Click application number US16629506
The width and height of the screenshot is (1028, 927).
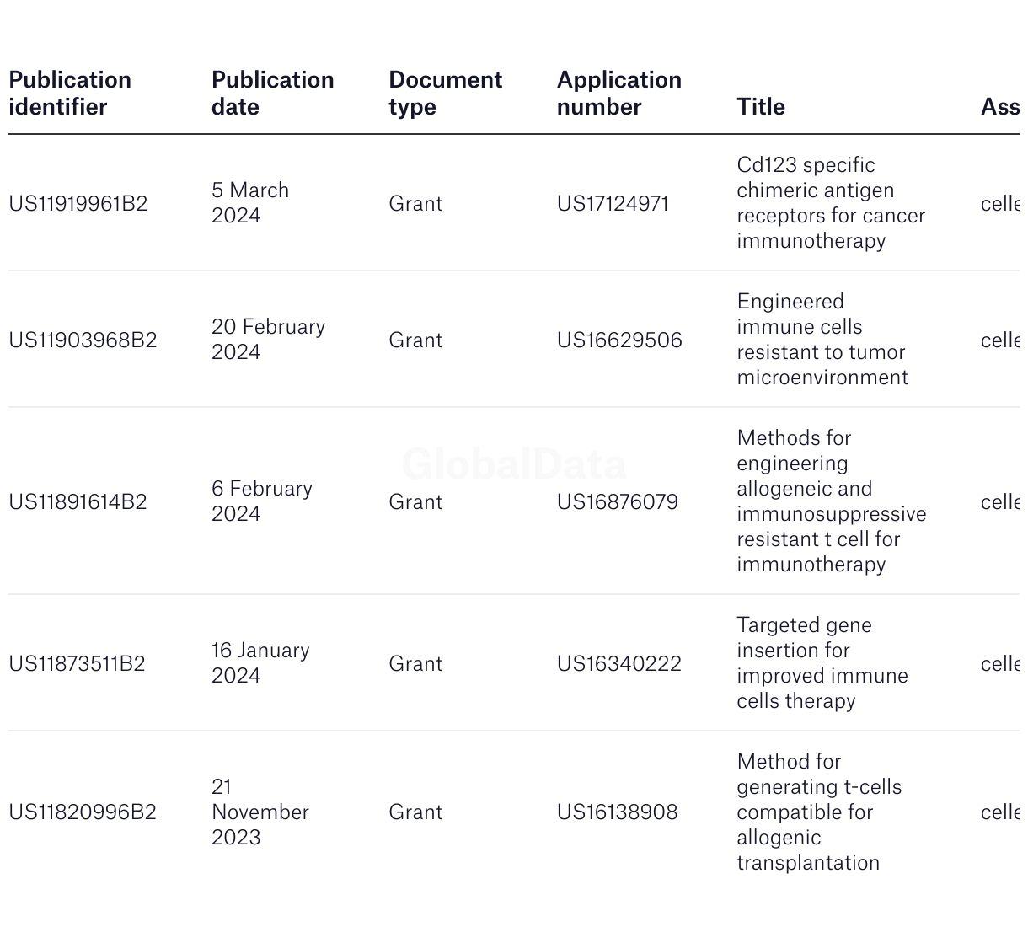pyautogui.click(x=619, y=340)
